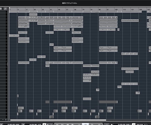Jump to previous marker in transport bar
Viewport: 151px width, 125px height.
57,124
